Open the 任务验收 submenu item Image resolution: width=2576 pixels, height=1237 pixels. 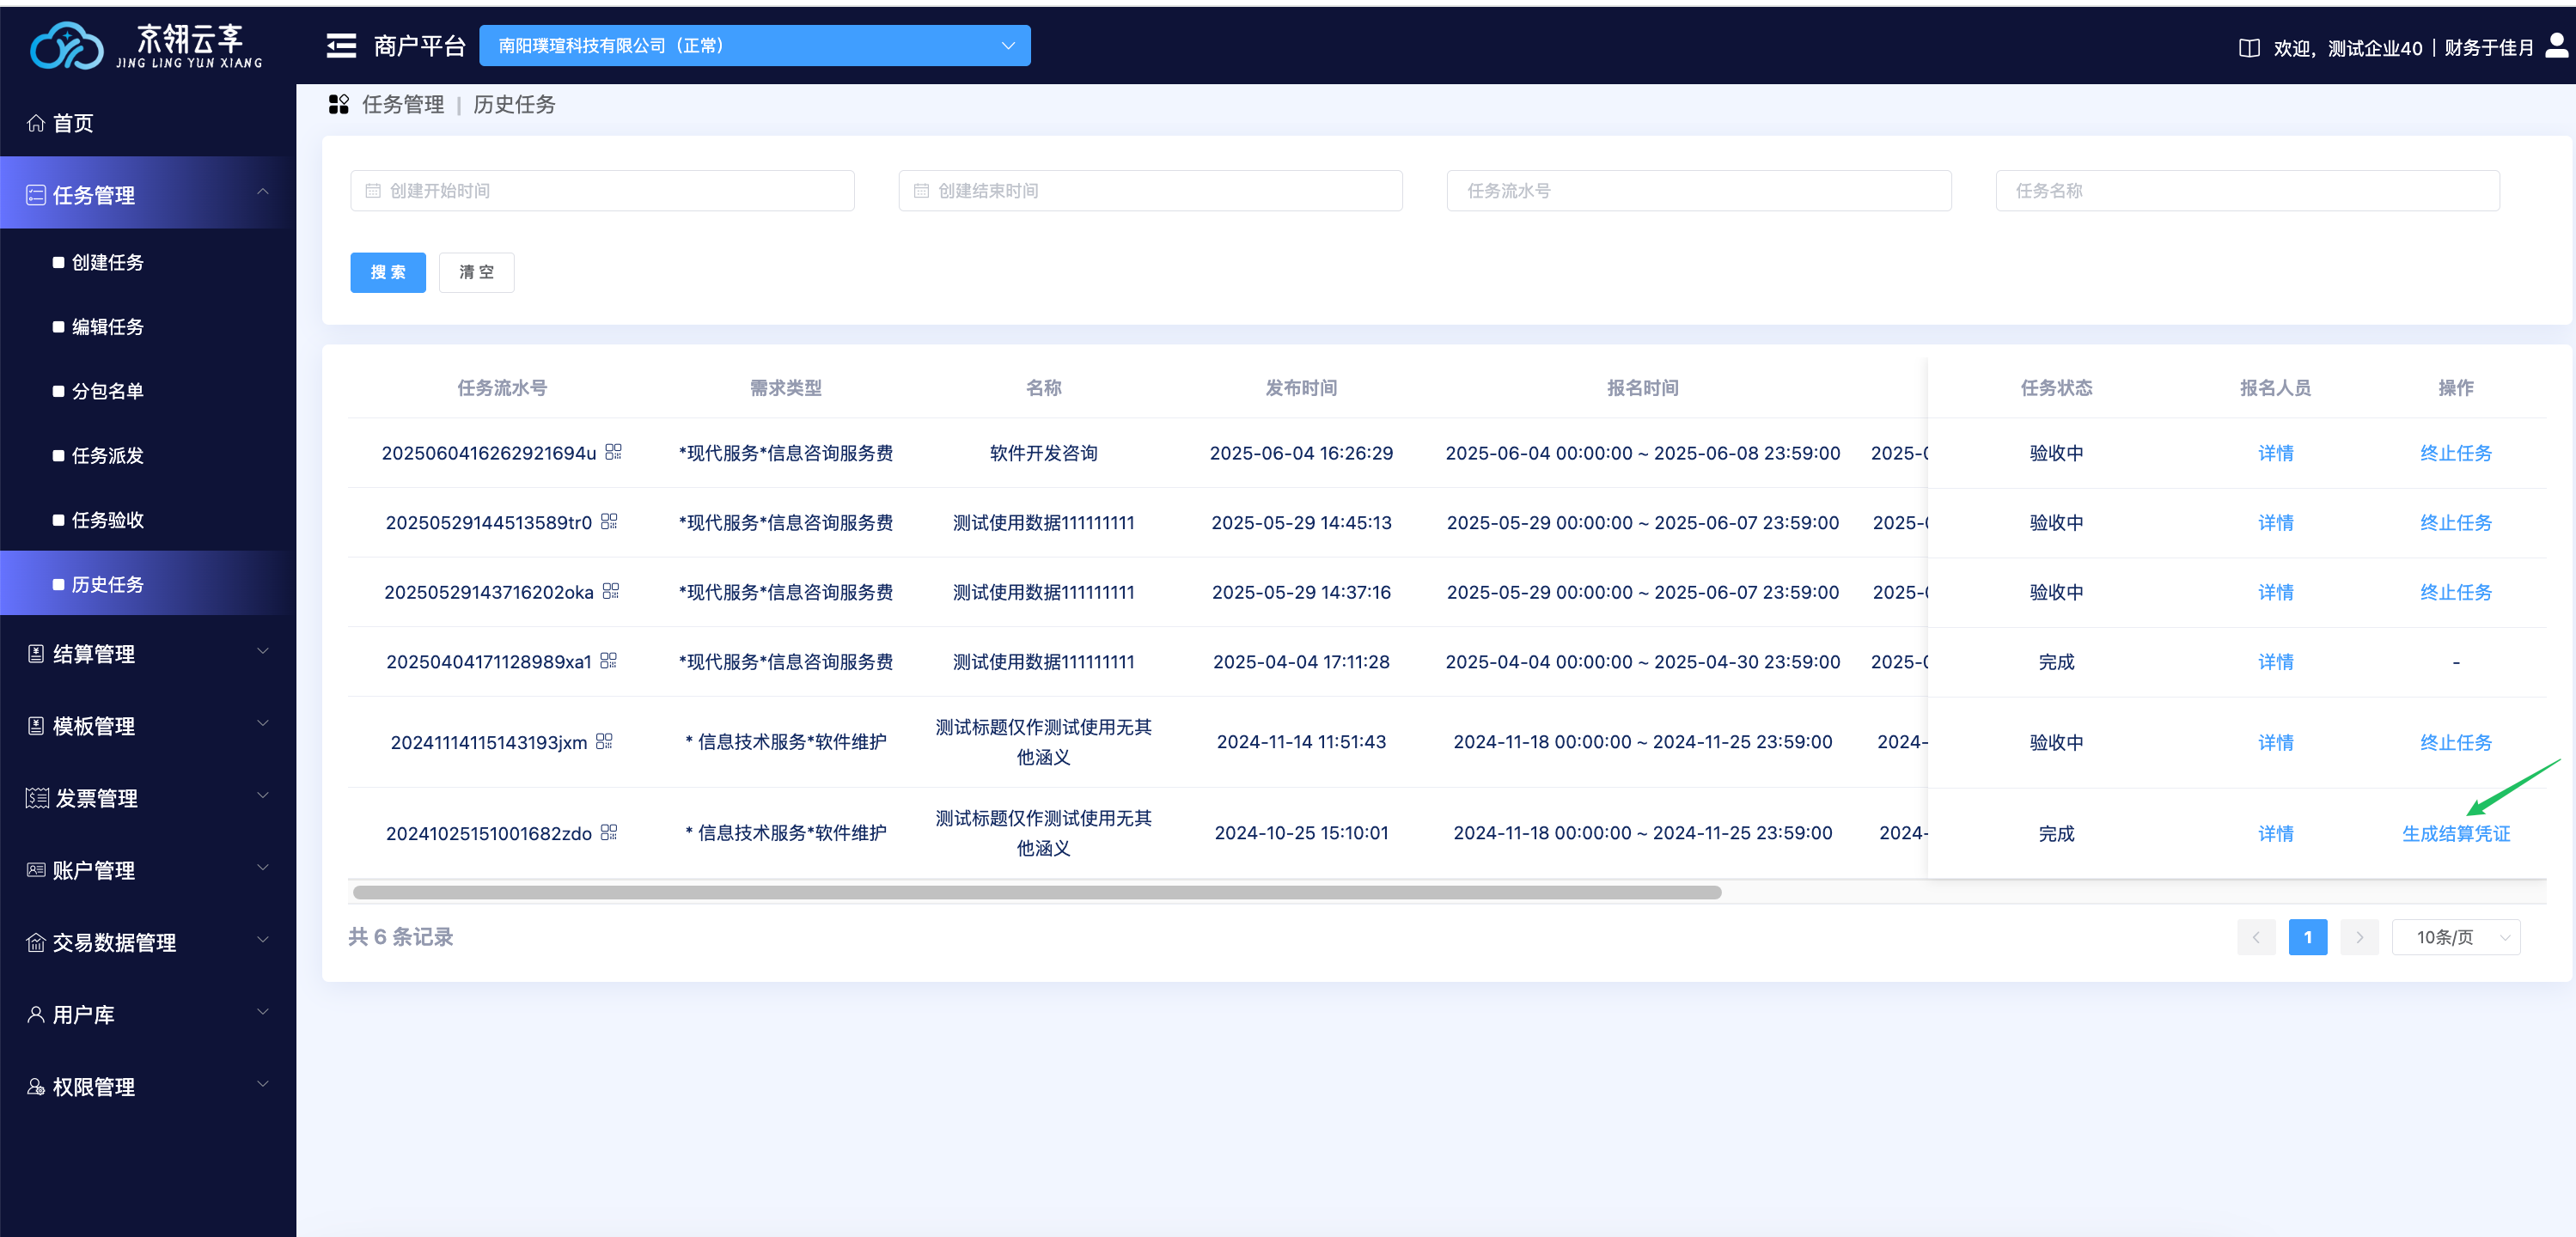(107, 520)
